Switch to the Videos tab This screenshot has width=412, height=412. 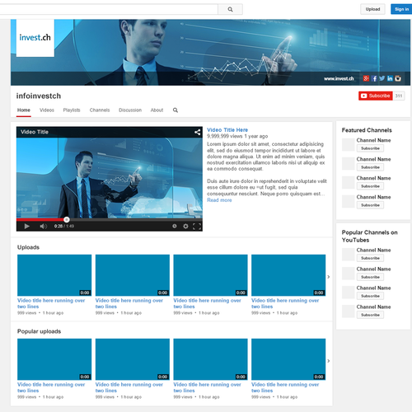47,110
